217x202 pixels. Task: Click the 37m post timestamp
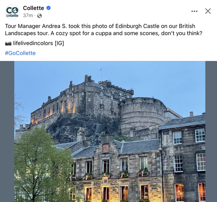28,16
